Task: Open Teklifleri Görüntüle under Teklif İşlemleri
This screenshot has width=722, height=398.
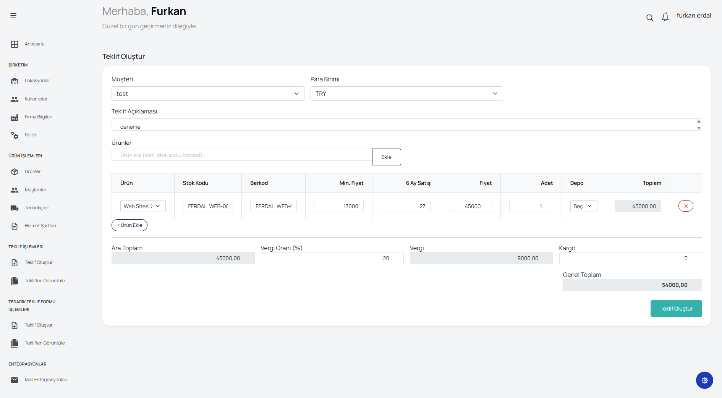Action: [45, 281]
